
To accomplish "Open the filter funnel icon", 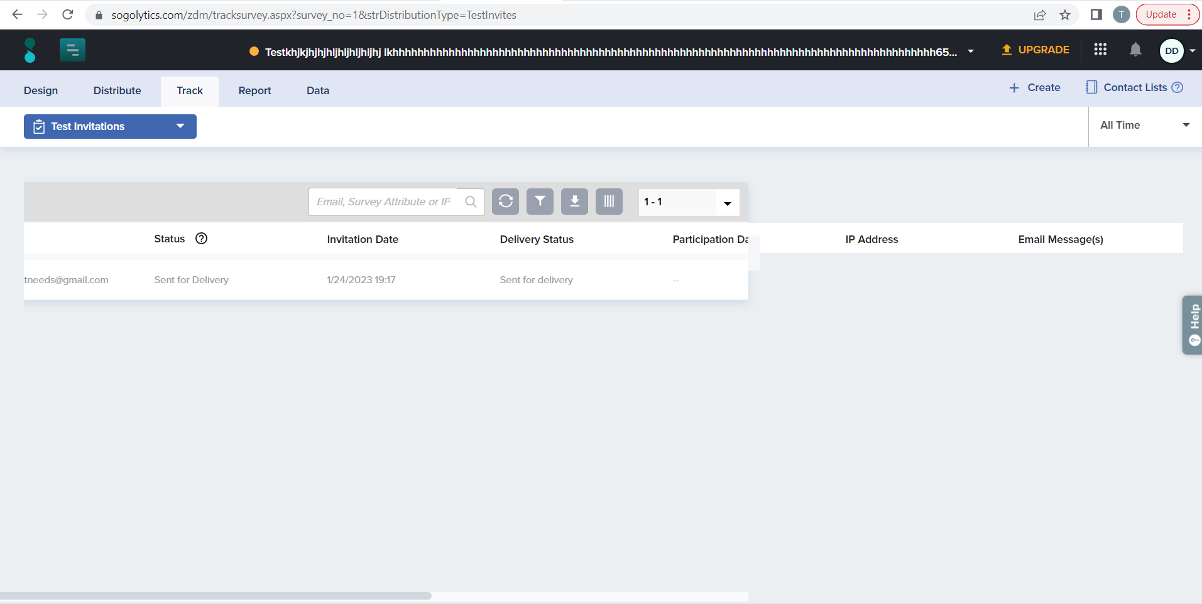I will coord(540,202).
